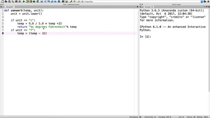The image size is (210, 118).
Task: Click the In [1]: console prompt
Action: pos(145,37)
